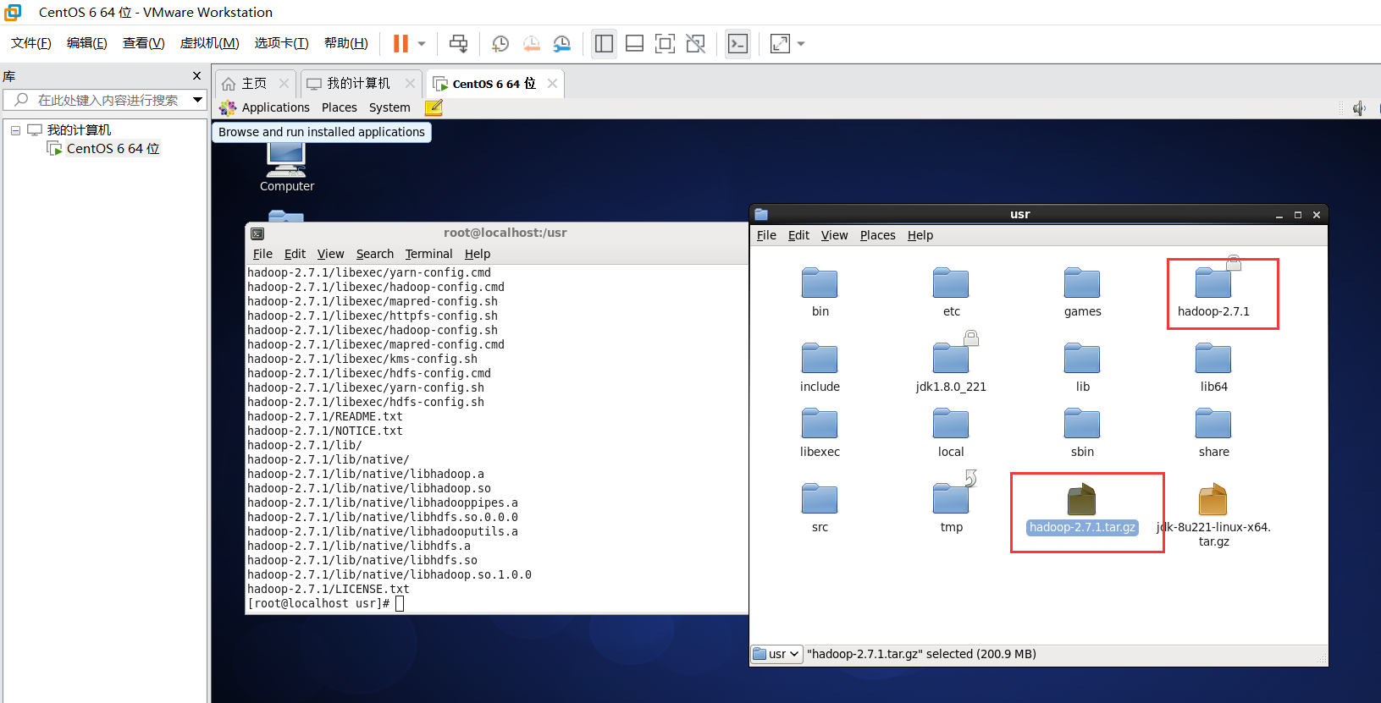The width and height of the screenshot is (1381, 703).
Task: Open File menu in usr file manager
Action: (766, 235)
